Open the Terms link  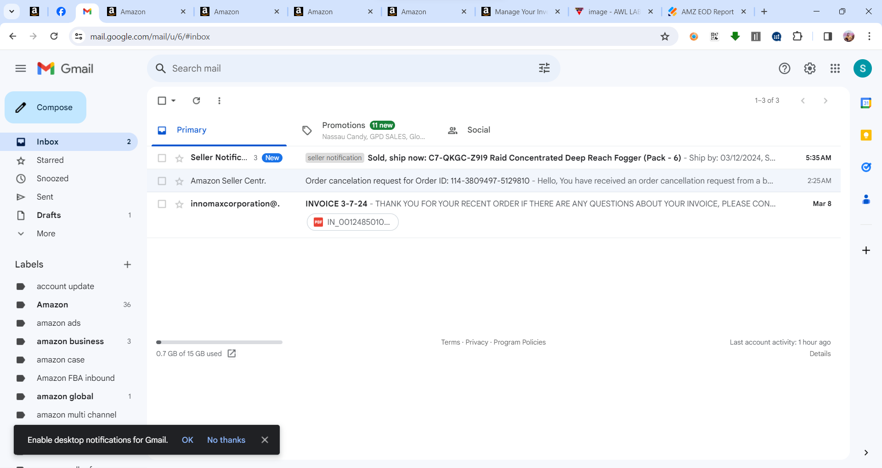tap(450, 342)
